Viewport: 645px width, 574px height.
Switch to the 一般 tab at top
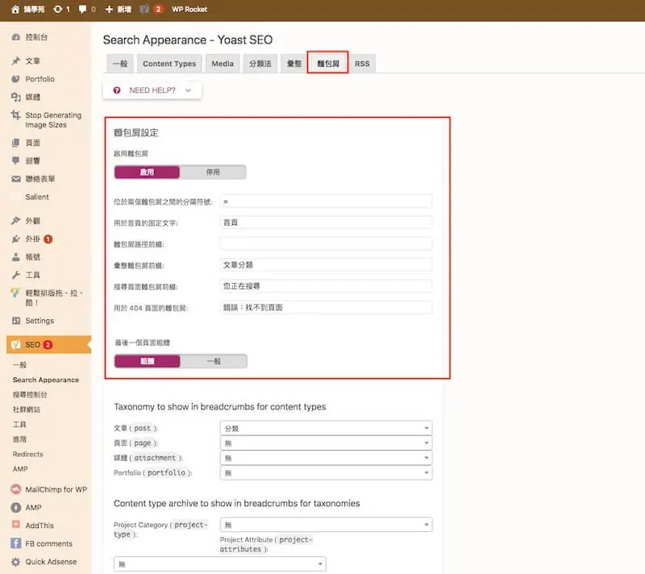click(120, 64)
